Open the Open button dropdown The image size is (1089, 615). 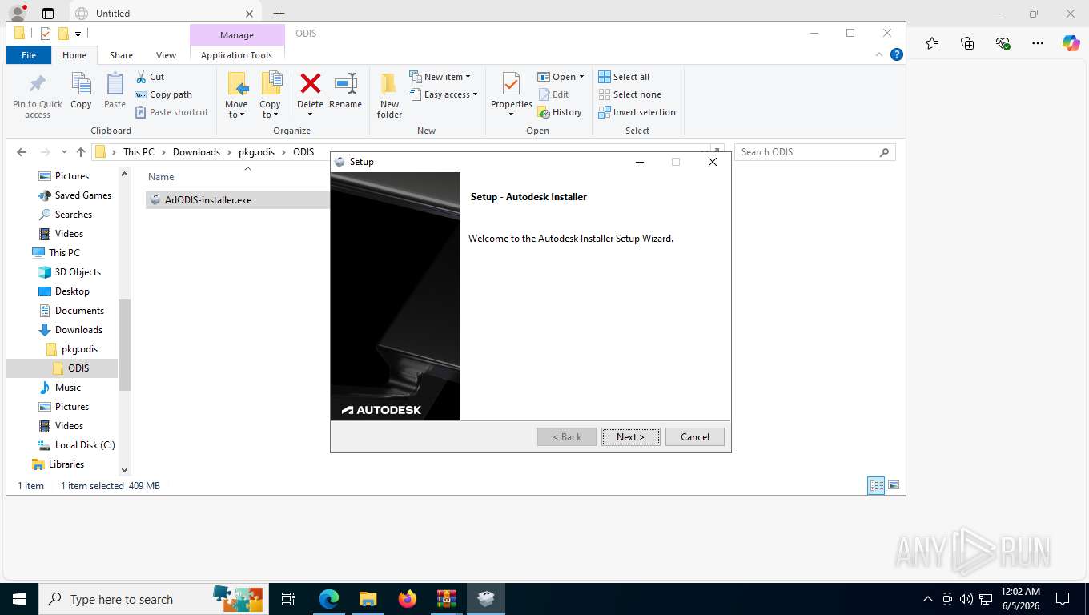point(581,77)
